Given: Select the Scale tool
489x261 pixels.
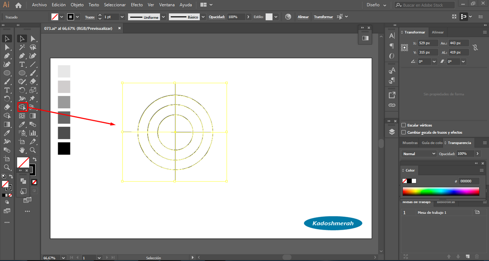Looking at the screenshot, I should click(33, 90).
